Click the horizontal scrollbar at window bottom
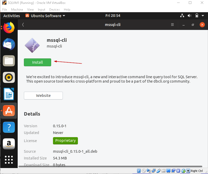This screenshot has height=174, width=208. [110, 166]
